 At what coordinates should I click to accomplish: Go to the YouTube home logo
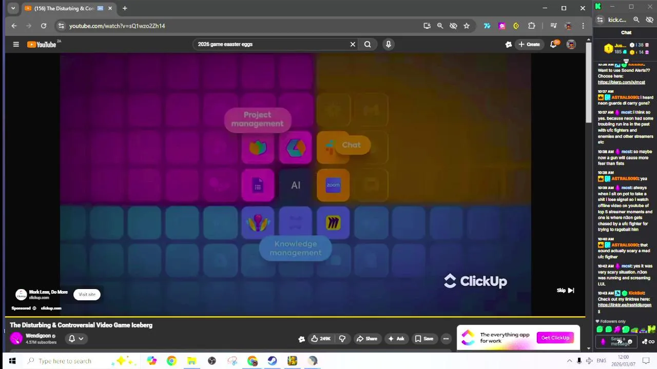[42, 45]
